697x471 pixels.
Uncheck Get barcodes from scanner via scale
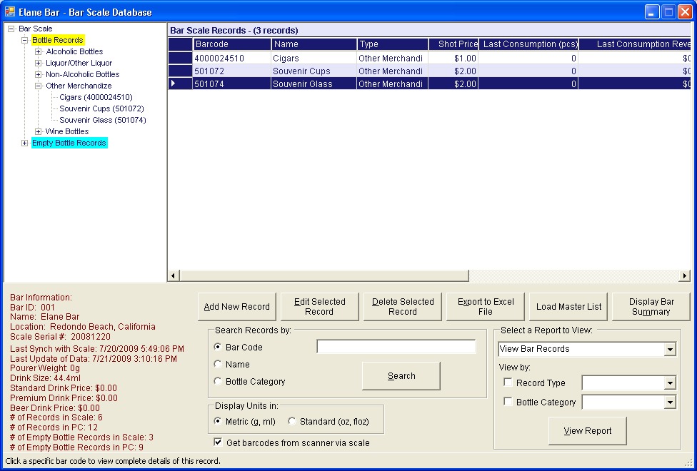(x=219, y=442)
